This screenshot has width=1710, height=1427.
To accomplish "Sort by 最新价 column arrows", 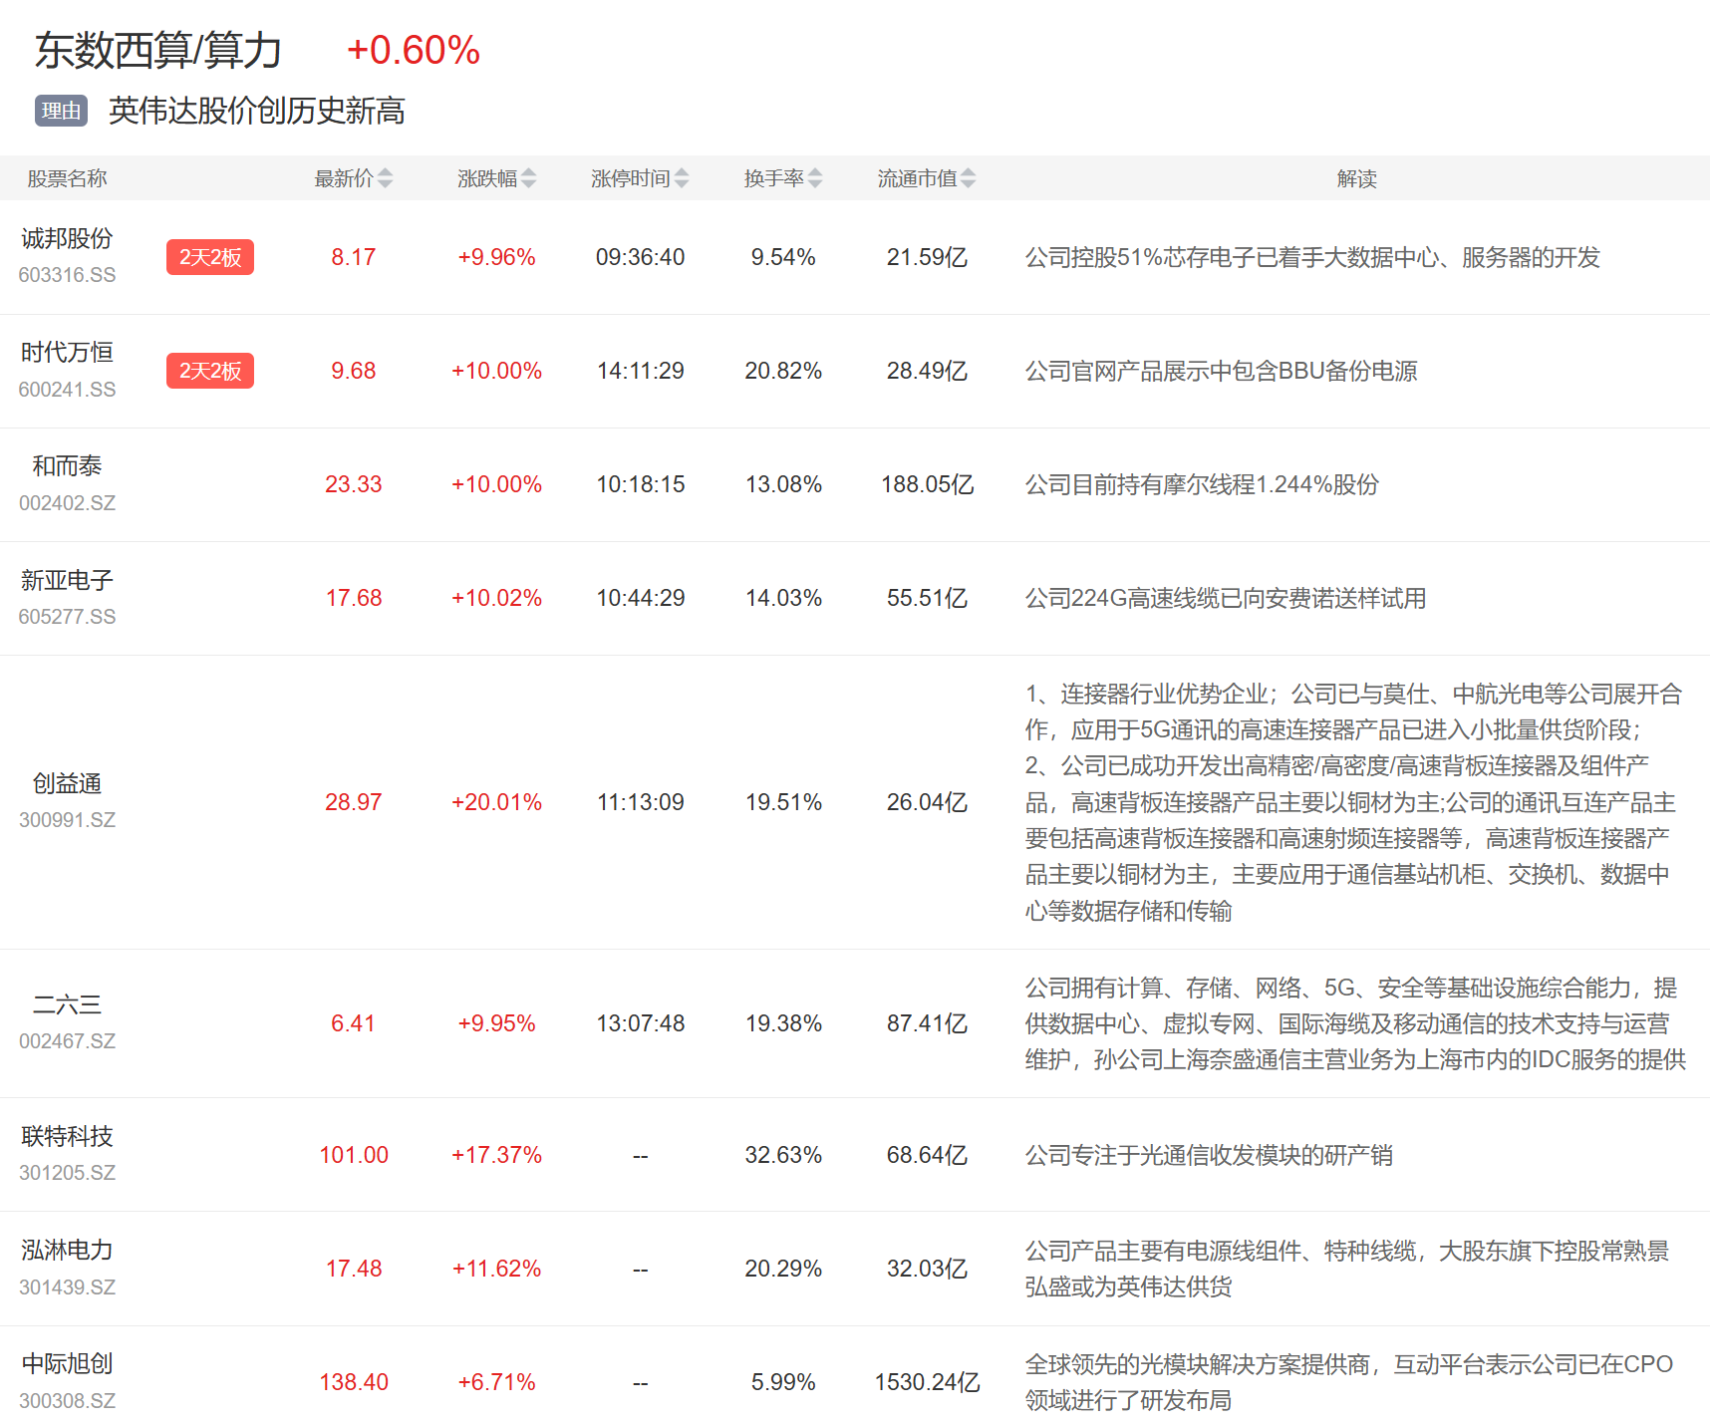I will click(x=385, y=178).
